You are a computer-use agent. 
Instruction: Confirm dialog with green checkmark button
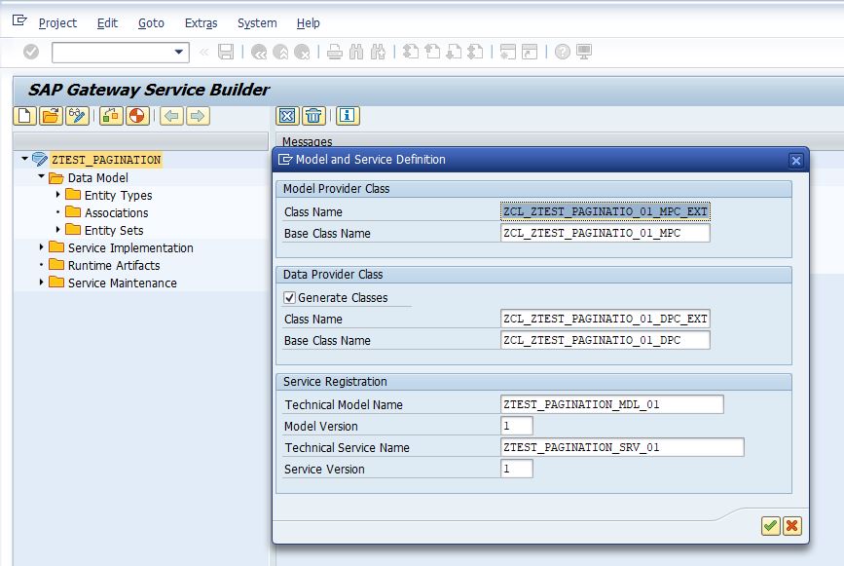(x=771, y=526)
